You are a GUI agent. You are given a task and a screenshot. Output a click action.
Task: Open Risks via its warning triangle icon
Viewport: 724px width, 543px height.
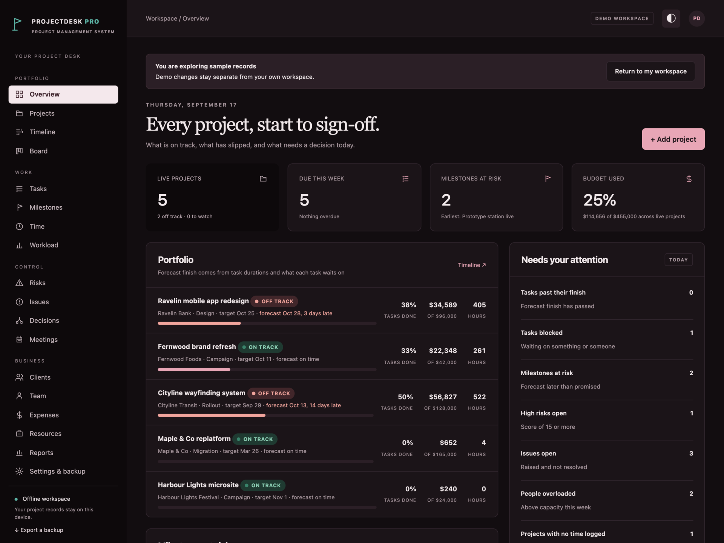click(x=19, y=283)
